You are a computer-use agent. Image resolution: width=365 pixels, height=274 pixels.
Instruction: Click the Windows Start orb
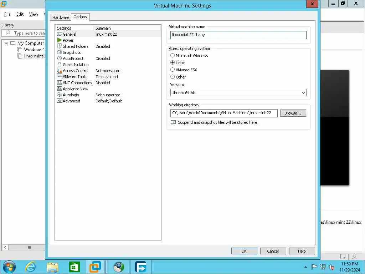click(x=9, y=267)
